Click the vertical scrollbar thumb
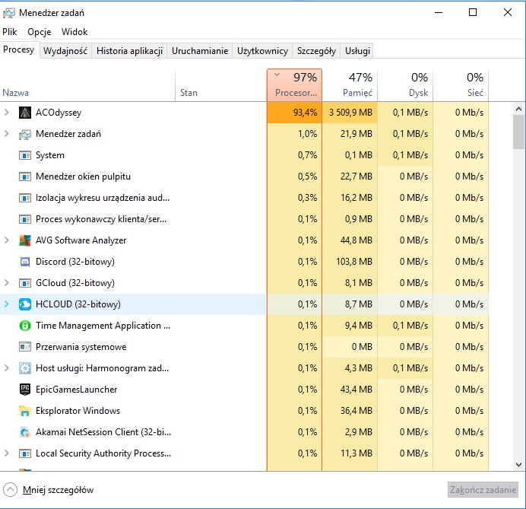This screenshot has height=509, width=526. coord(518,132)
